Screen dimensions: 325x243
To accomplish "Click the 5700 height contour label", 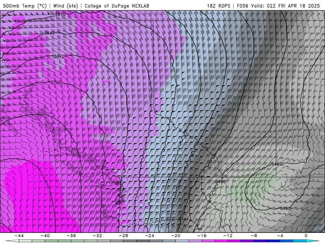I will click(x=56, y=83).
